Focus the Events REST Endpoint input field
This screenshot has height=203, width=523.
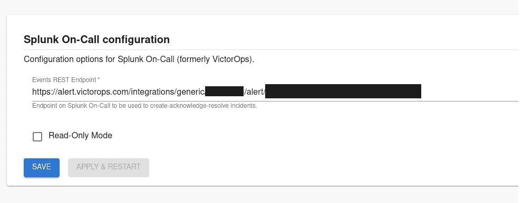point(275,92)
